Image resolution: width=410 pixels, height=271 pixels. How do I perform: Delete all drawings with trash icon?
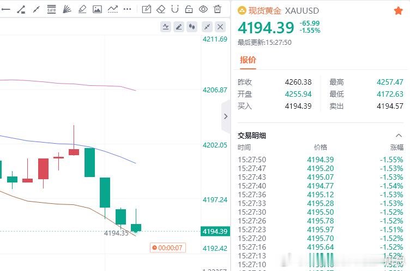click(x=218, y=9)
